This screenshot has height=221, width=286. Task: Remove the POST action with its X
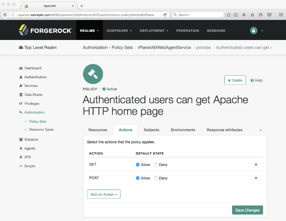pos(256,178)
